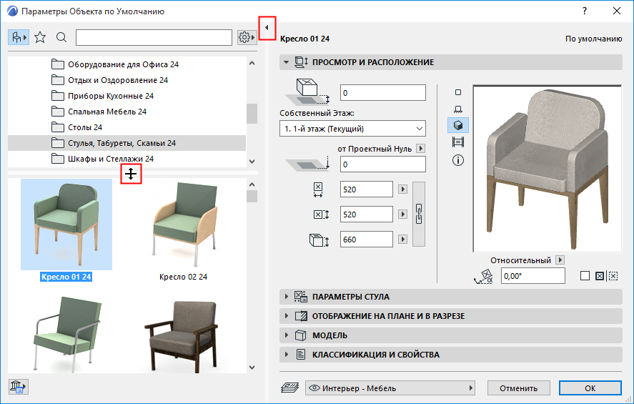The width and height of the screenshot is (634, 404).
Task: Expand the КЛАССИФИКАЦИЯ И СВОЙСТВА panel
Action: [x=450, y=355]
